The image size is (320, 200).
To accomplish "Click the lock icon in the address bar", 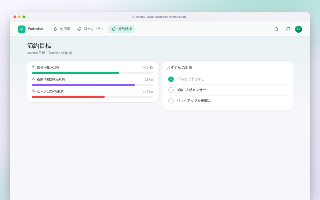I will click(133, 17).
